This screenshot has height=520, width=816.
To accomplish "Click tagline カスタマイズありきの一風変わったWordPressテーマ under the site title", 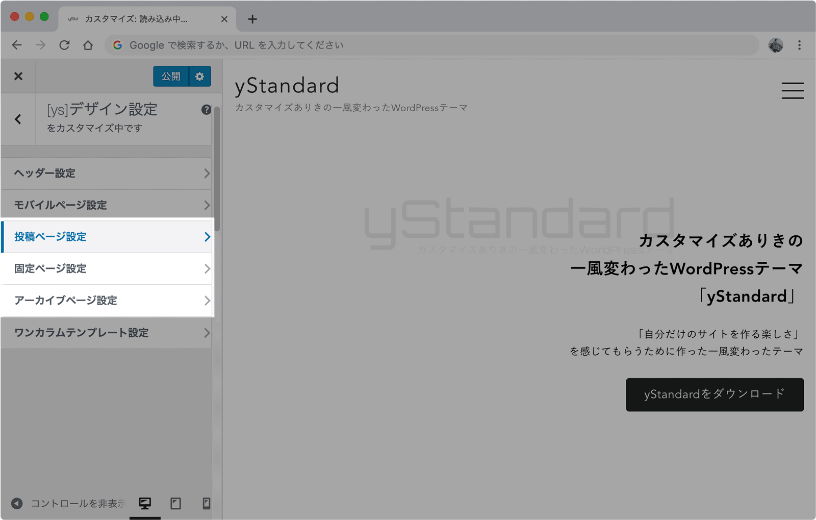I will [351, 108].
